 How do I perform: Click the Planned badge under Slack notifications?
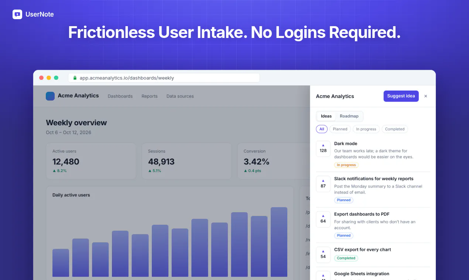344,200
